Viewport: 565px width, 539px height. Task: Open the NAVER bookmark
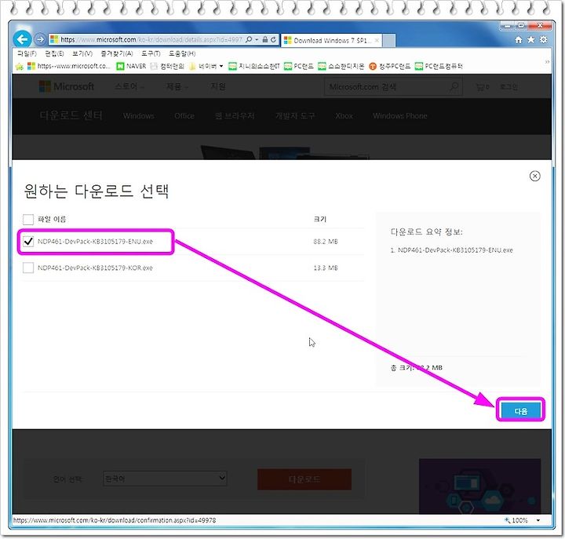point(131,66)
